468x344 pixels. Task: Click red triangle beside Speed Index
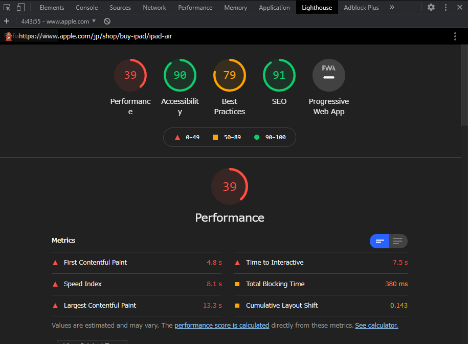click(x=55, y=284)
